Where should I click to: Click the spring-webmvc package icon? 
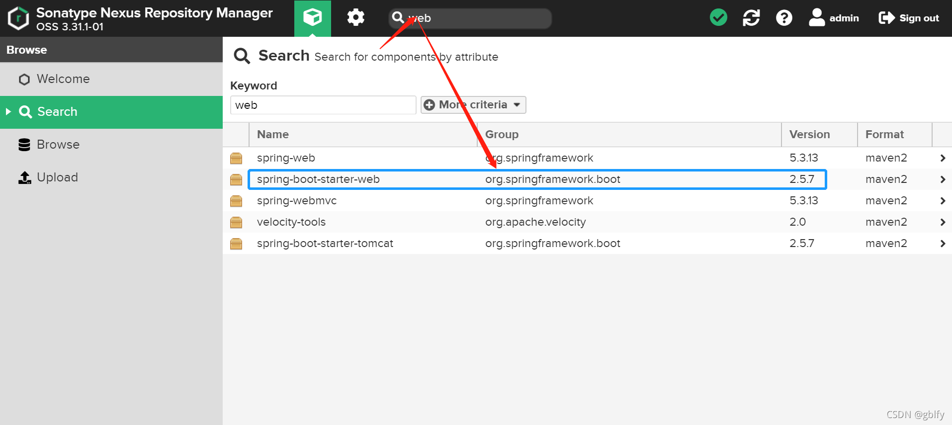pos(236,201)
